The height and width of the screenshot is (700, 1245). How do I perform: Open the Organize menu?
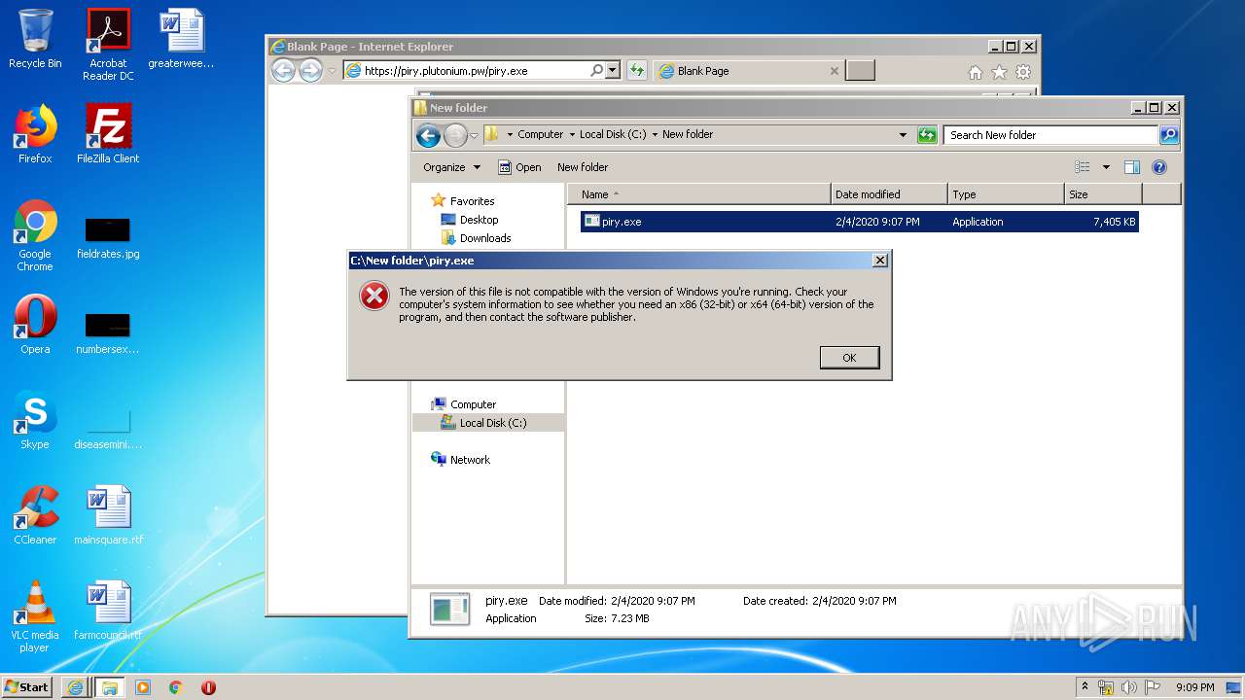pyautogui.click(x=451, y=167)
